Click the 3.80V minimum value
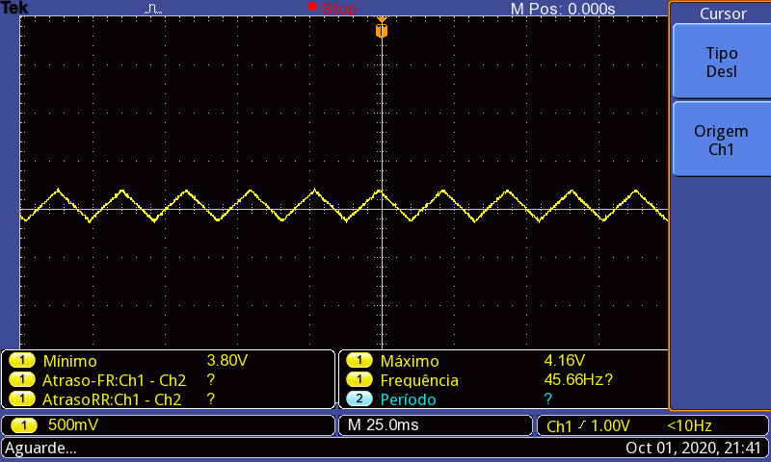 [227, 361]
